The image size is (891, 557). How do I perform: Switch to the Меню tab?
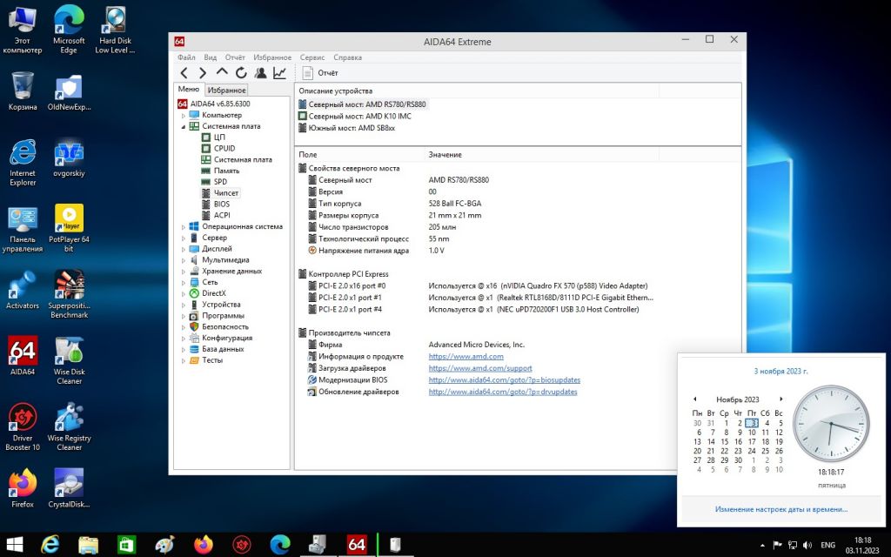pos(188,90)
